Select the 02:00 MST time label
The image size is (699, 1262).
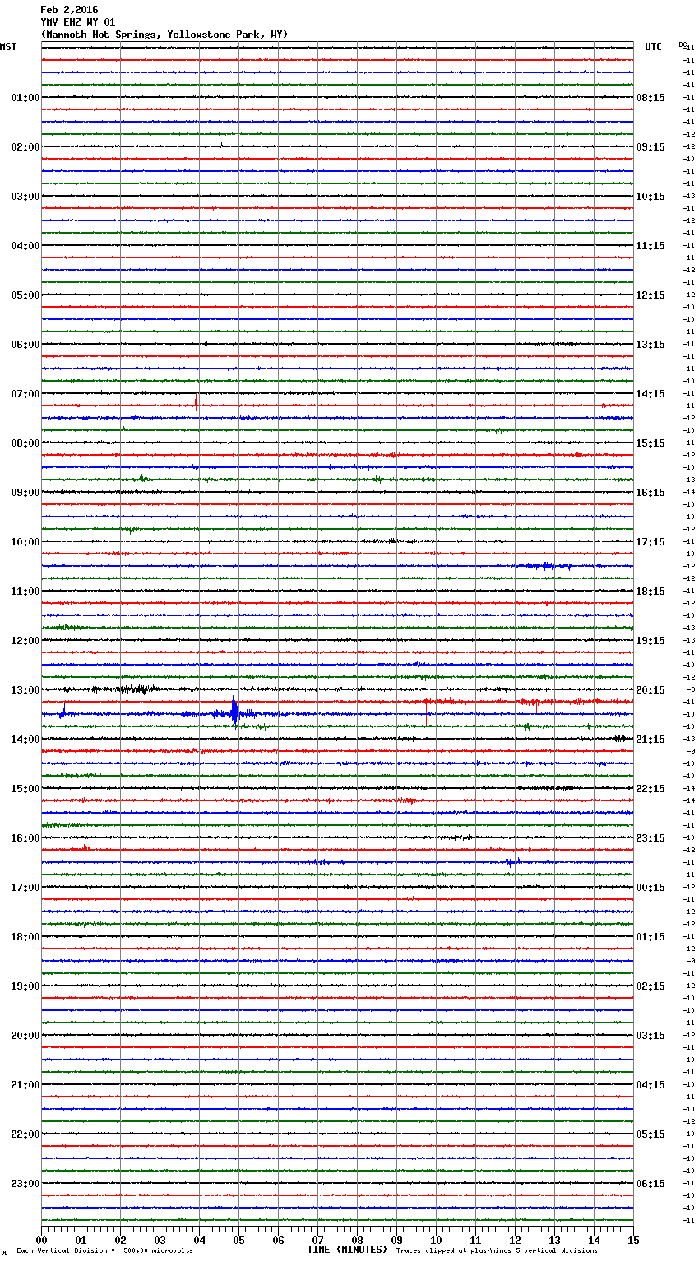(x=25, y=147)
